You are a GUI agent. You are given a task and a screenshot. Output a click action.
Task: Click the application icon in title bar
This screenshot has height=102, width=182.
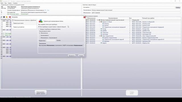(x=1, y=1)
